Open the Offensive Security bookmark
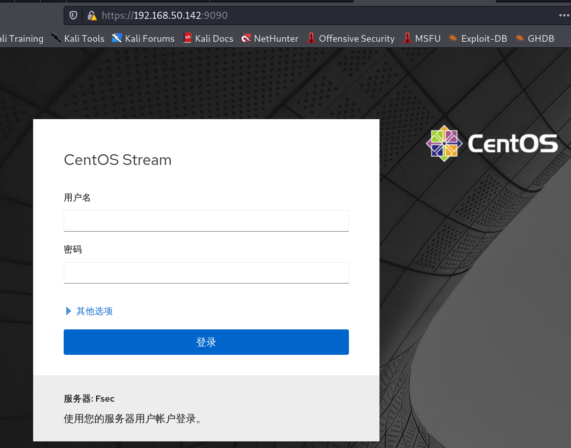Screen dimensions: 571x448 click(350, 39)
